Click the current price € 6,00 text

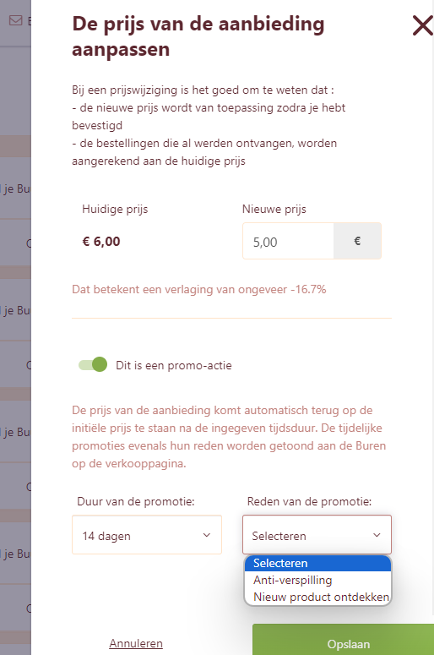pos(101,242)
